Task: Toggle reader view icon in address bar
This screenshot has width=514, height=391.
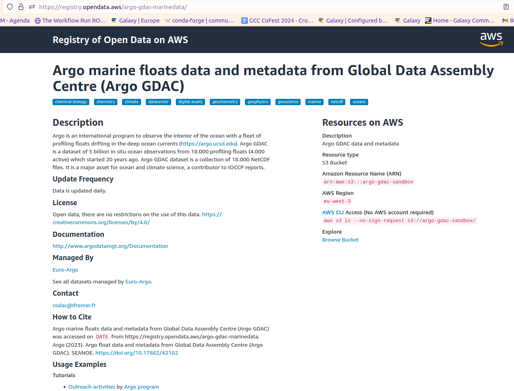Action: (x=506, y=7)
